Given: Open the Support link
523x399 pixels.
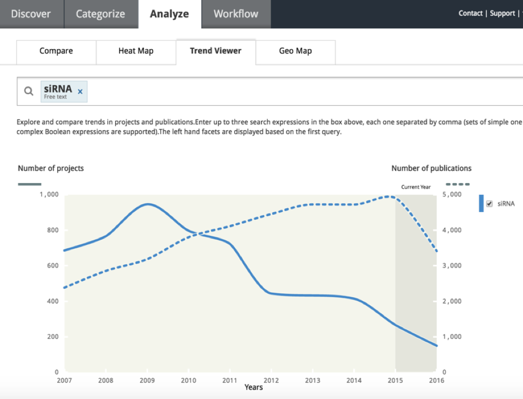Looking at the screenshot, I should (x=502, y=13).
